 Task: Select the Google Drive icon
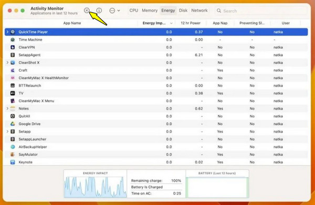13,124
